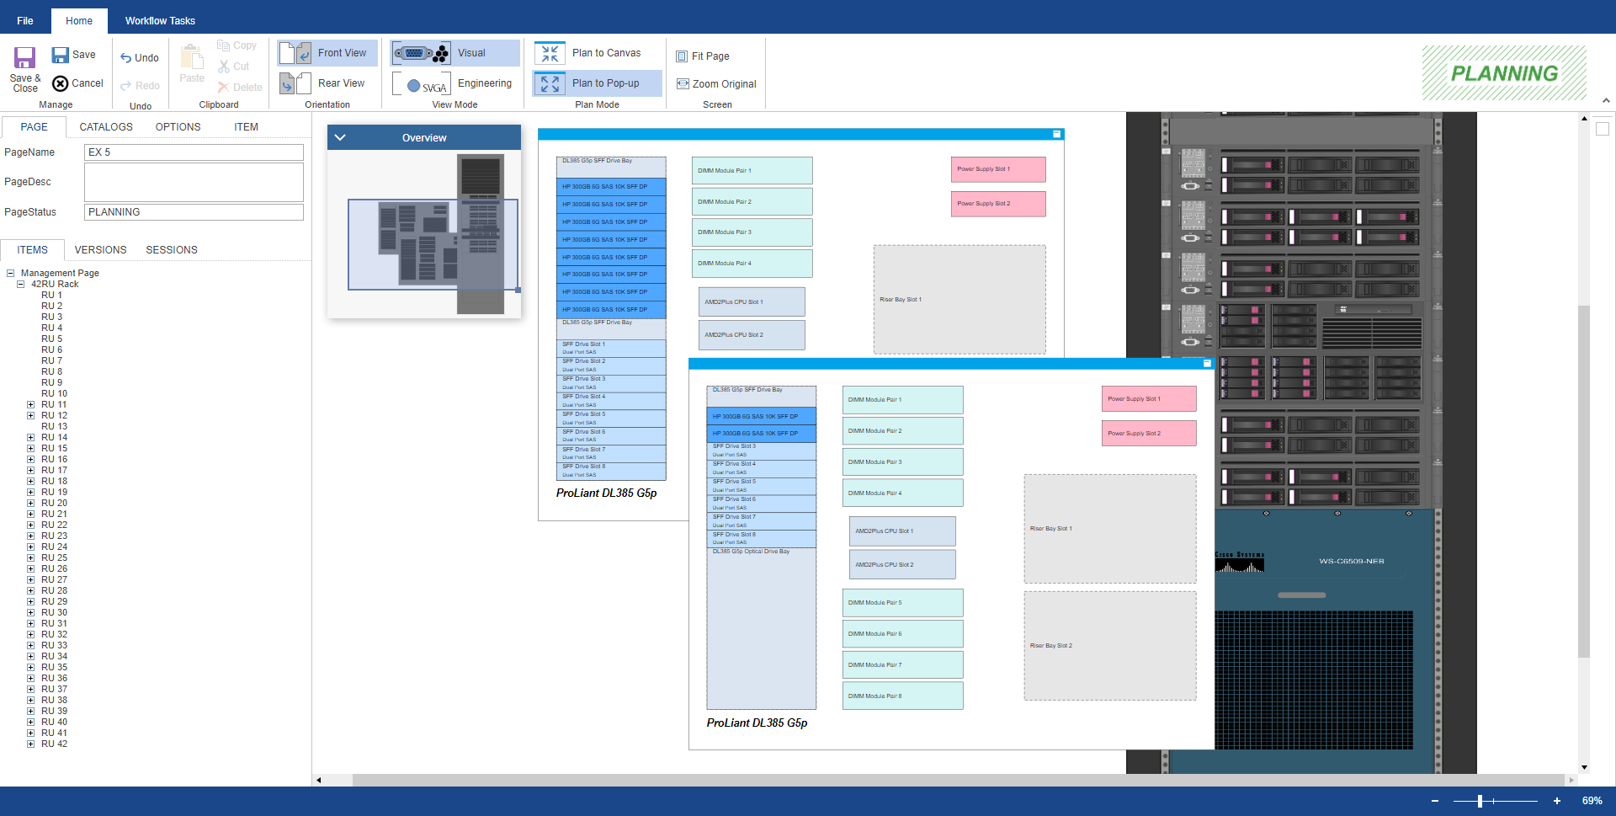Open the File menu
1616x816 pixels.
pyautogui.click(x=25, y=21)
